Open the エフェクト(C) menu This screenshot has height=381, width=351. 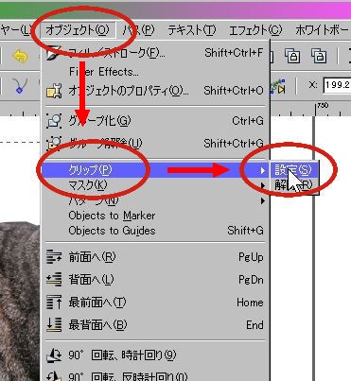[255, 30]
